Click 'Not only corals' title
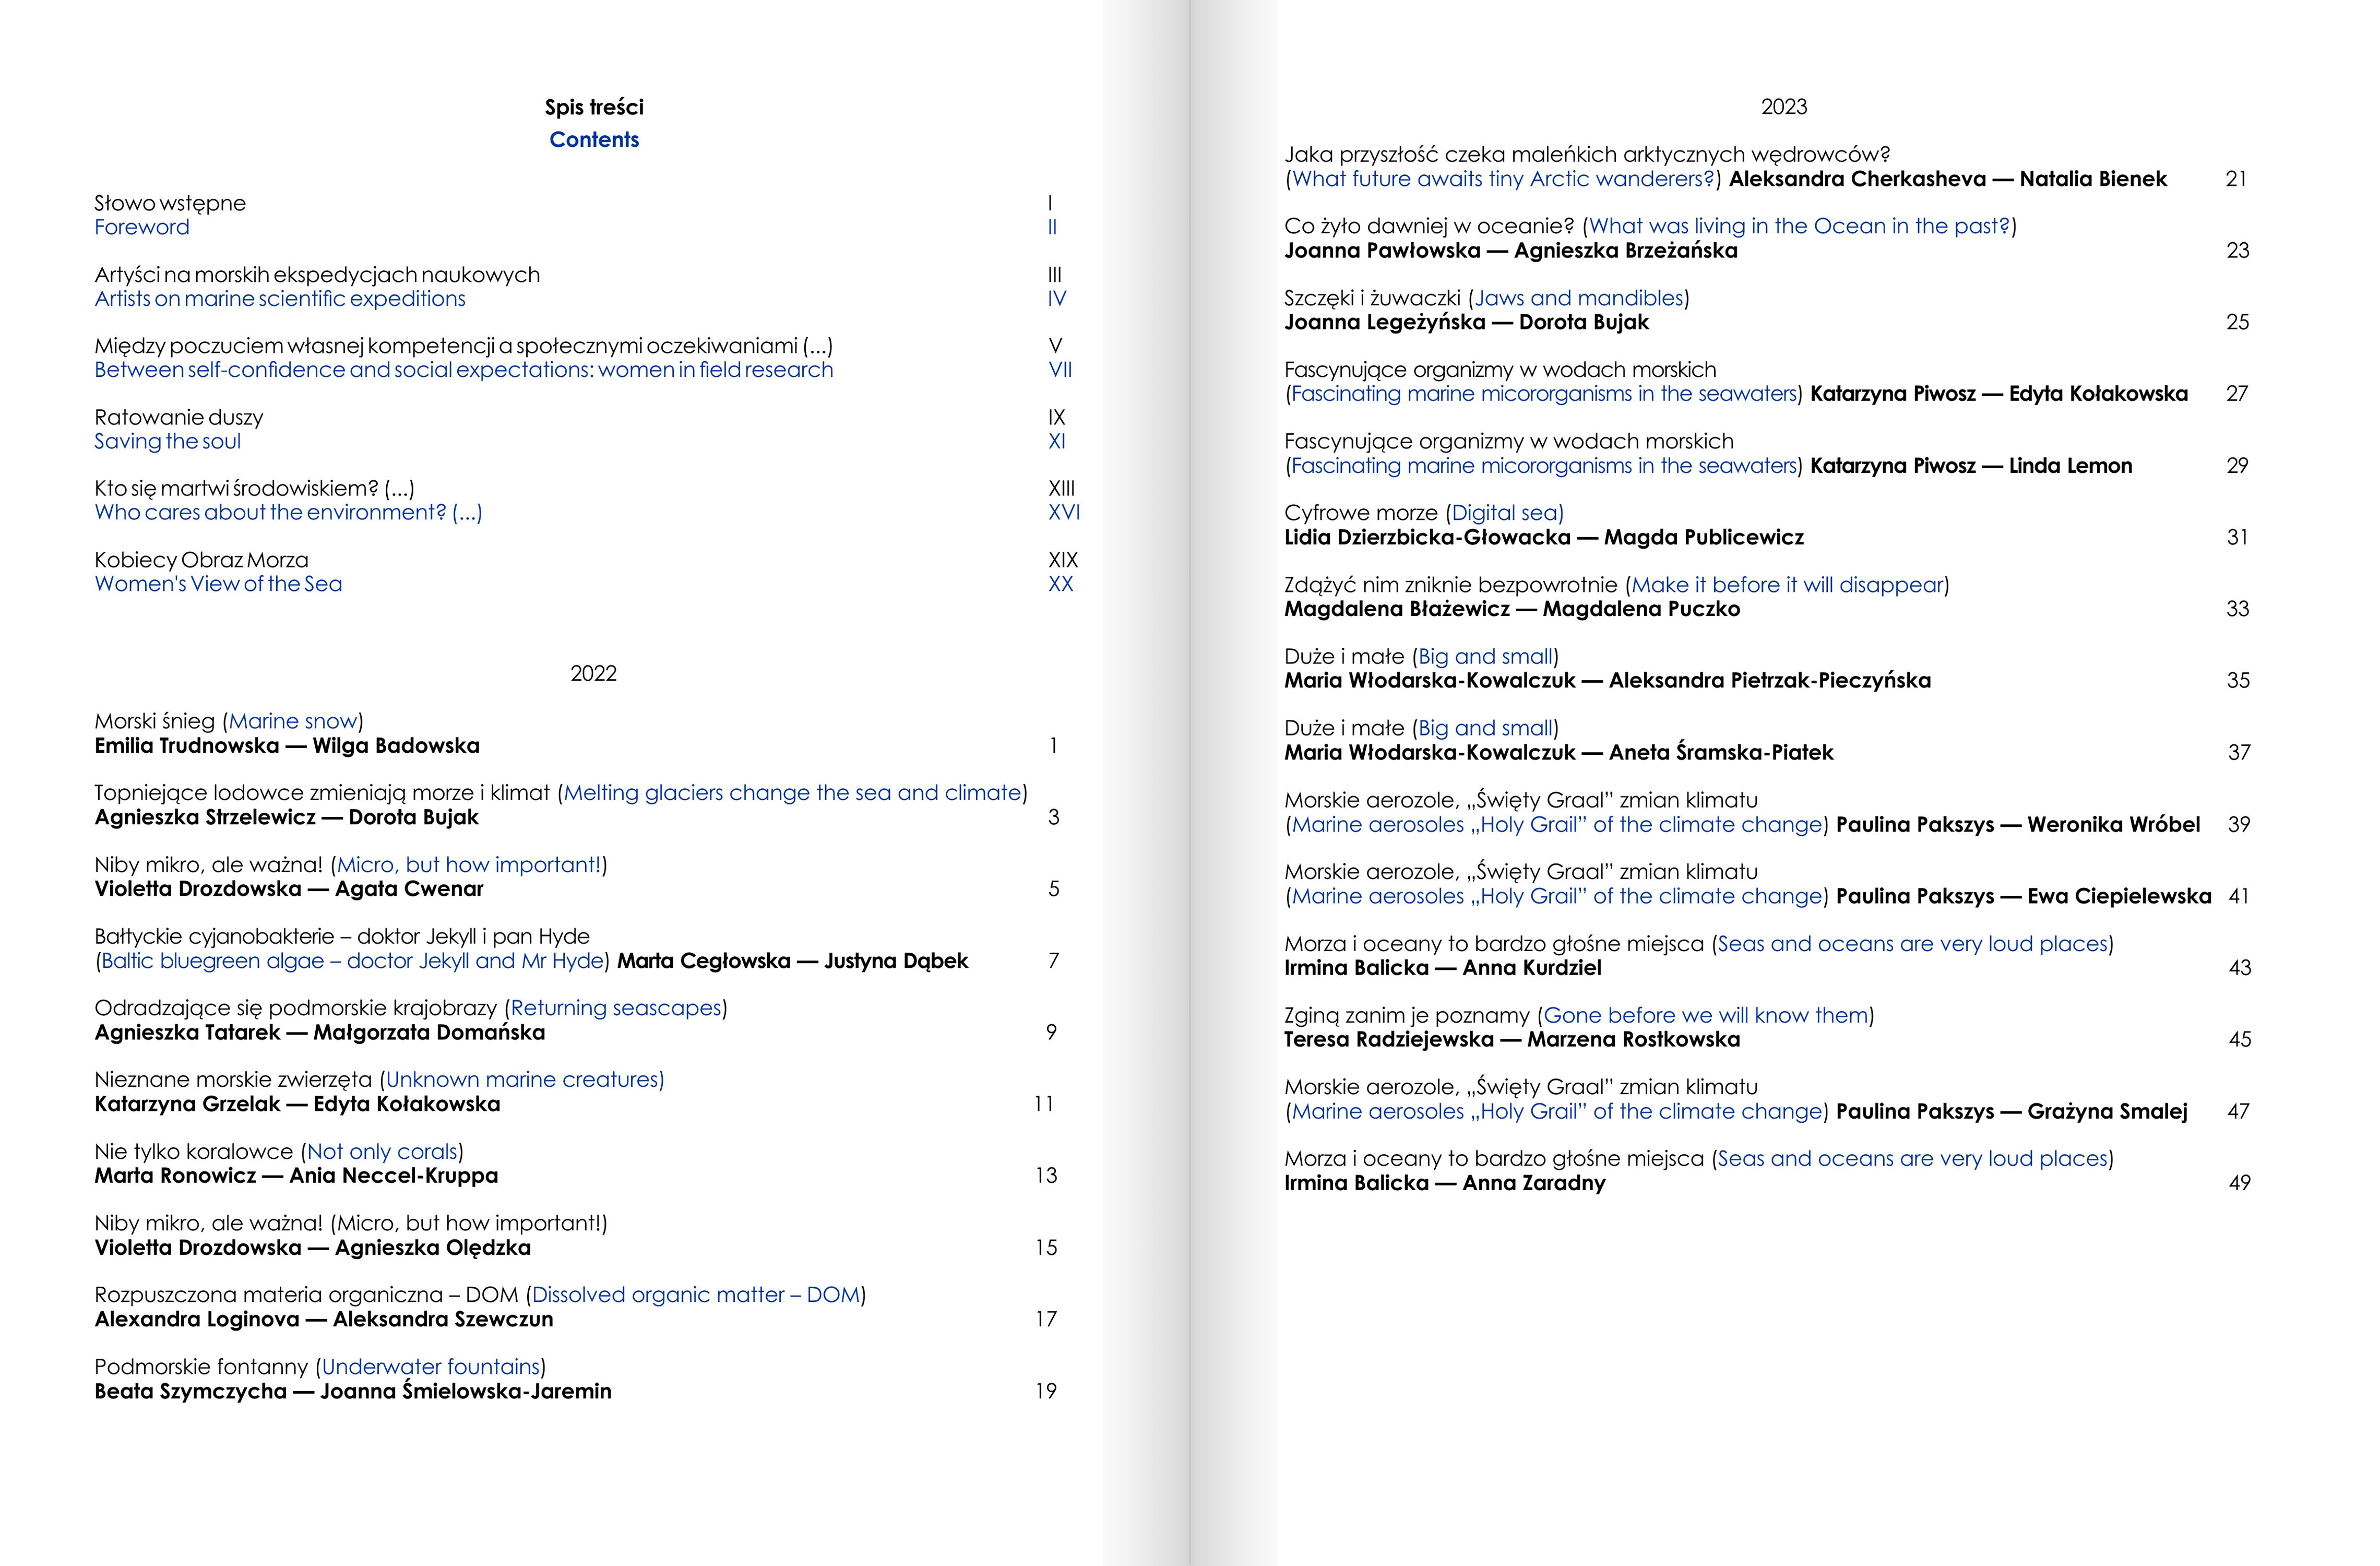Screen dimensions: 2380x1566 [382, 1152]
